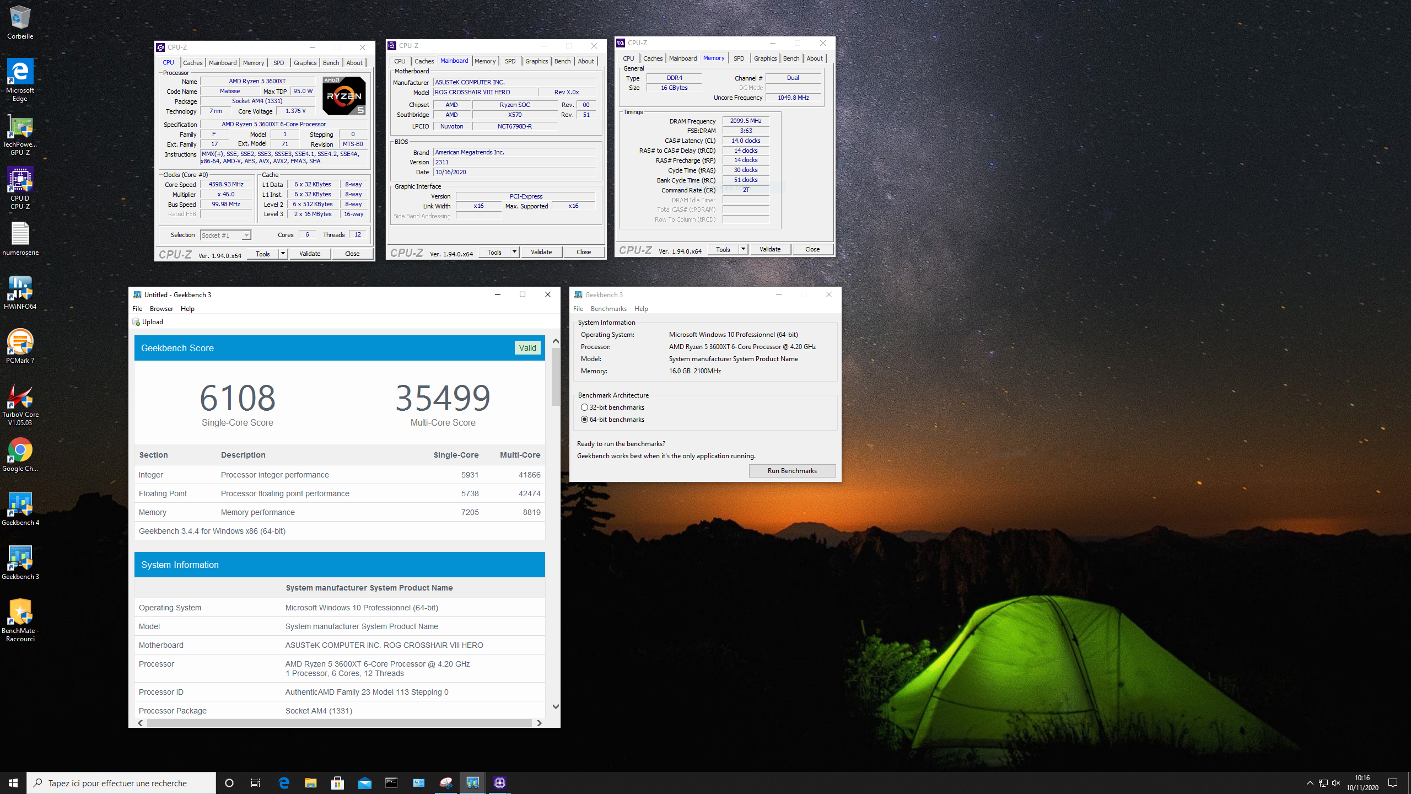Launch HWiNFO64 desktop shortcut
Image resolution: width=1411 pixels, height=794 pixels.
click(x=20, y=292)
